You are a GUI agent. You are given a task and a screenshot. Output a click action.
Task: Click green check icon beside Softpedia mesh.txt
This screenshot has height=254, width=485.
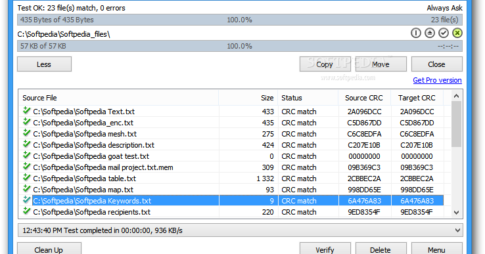(x=26, y=133)
